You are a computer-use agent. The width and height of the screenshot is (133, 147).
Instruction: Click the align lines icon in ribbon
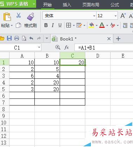click(x=125, y=25)
